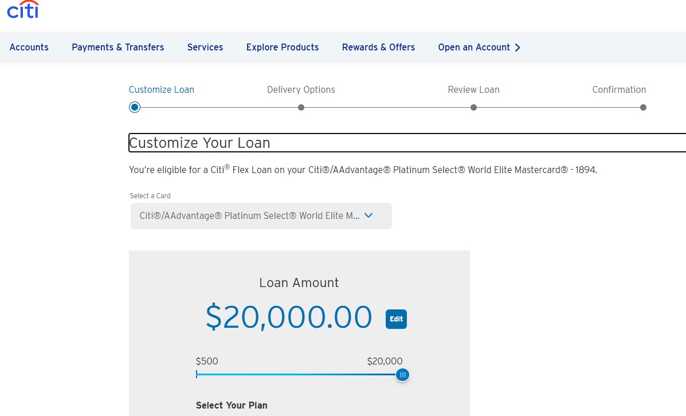This screenshot has width=686, height=416.
Task: Open the Accounts menu
Action: click(x=29, y=47)
